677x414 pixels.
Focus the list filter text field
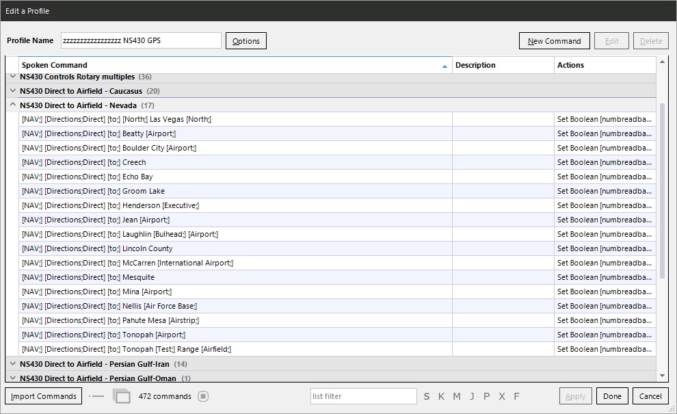coord(362,396)
